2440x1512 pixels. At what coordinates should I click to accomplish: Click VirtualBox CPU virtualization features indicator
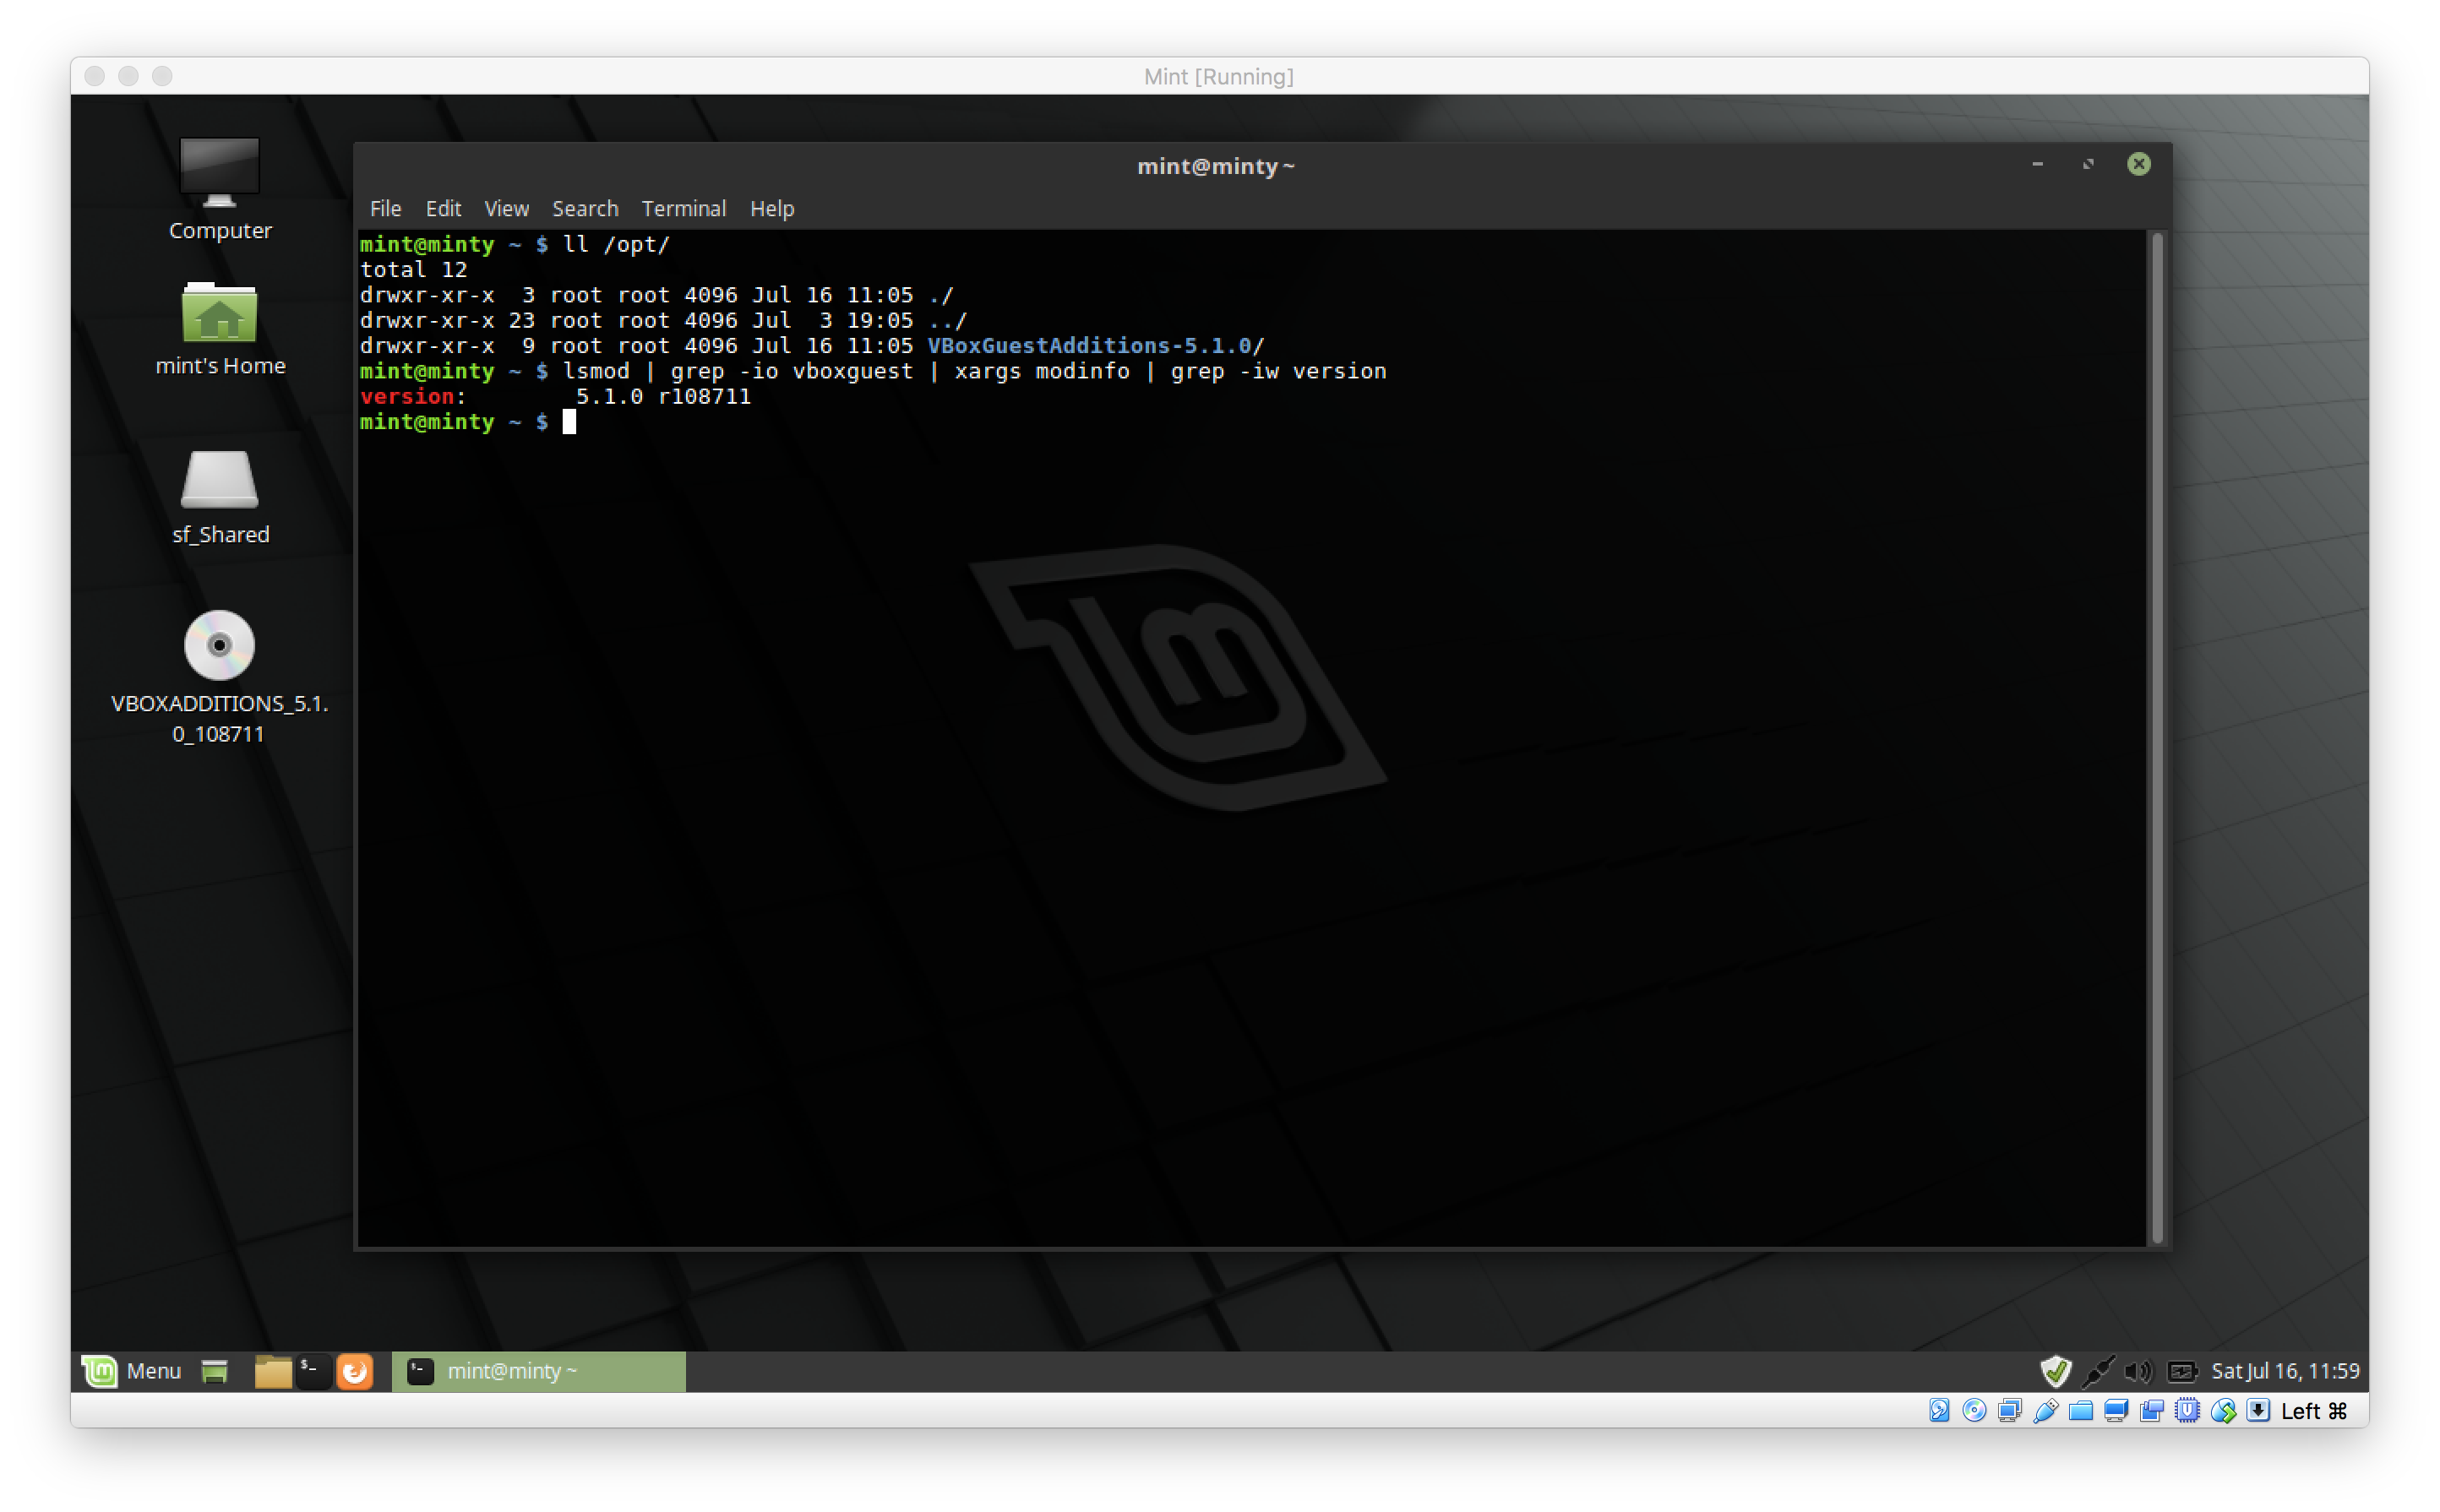point(2187,1411)
